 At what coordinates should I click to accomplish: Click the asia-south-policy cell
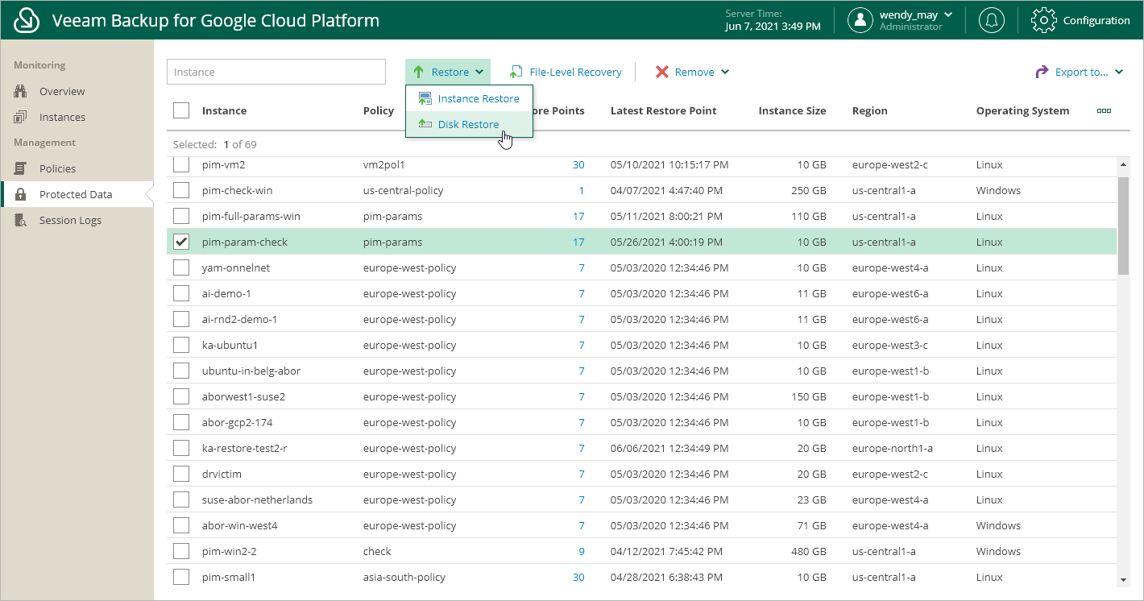pos(404,577)
